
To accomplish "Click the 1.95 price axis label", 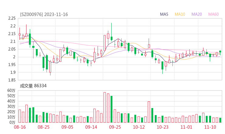I will 12,65.
